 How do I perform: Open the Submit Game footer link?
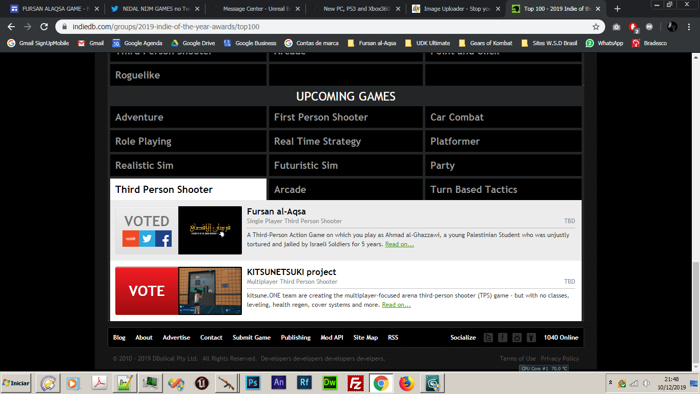[251, 338]
